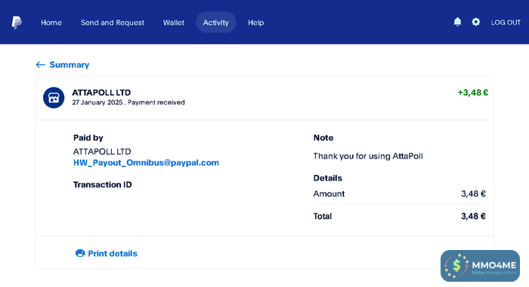Click the ATTAPOLL merchant store icon

pyautogui.click(x=54, y=97)
